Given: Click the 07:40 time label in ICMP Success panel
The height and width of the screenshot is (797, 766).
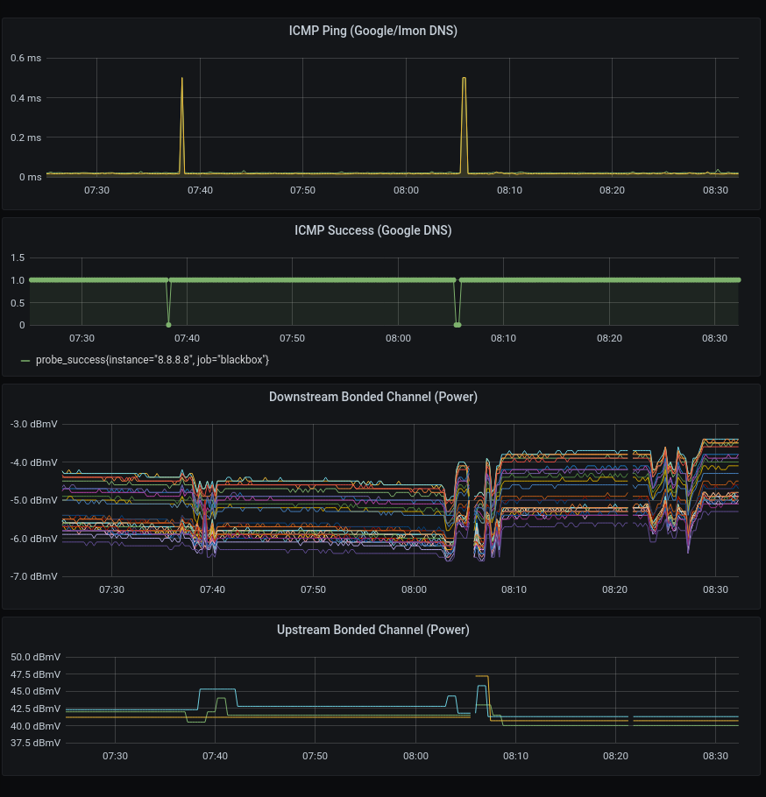Looking at the screenshot, I should point(188,339).
